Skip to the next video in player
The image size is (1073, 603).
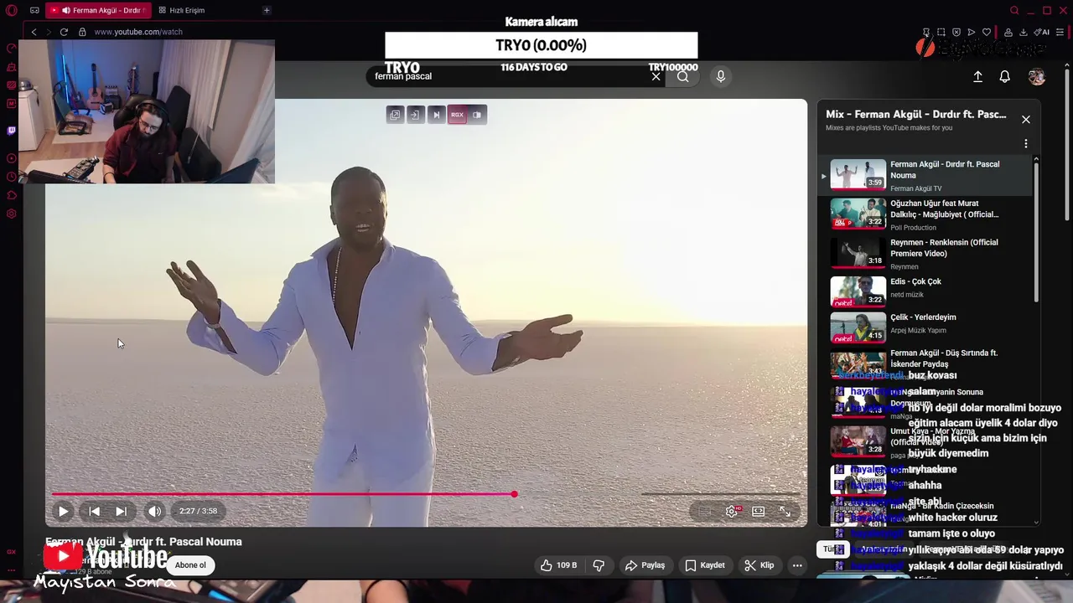click(x=121, y=511)
